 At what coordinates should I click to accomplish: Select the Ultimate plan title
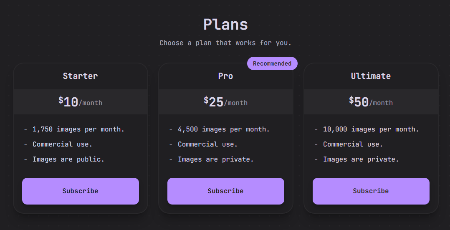(371, 76)
